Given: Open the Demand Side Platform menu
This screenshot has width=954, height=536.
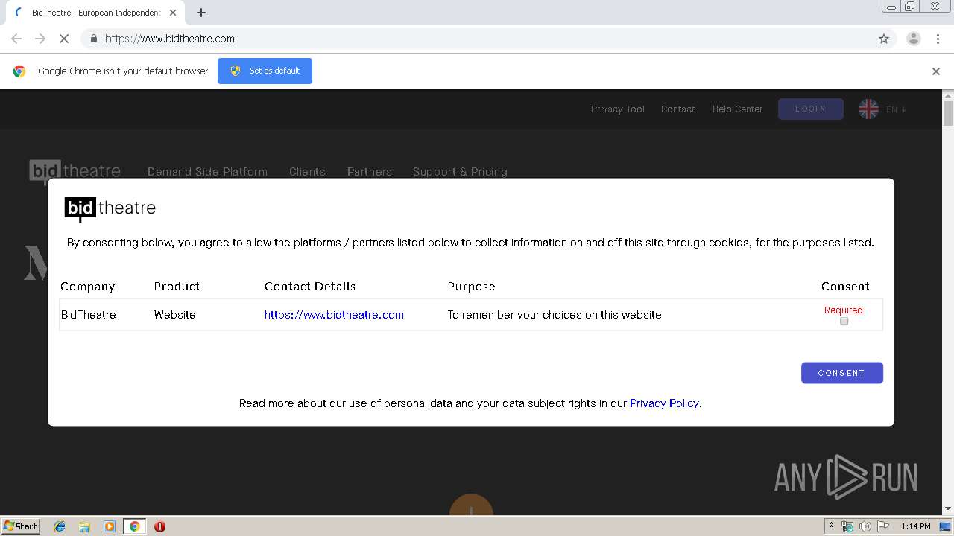Looking at the screenshot, I should (x=207, y=172).
